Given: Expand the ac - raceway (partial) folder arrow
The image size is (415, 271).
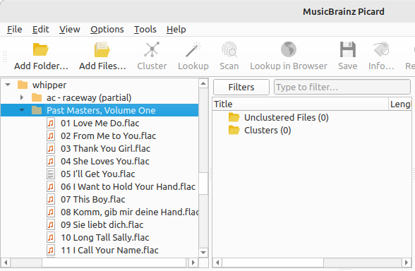Looking at the screenshot, I should tap(22, 97).
